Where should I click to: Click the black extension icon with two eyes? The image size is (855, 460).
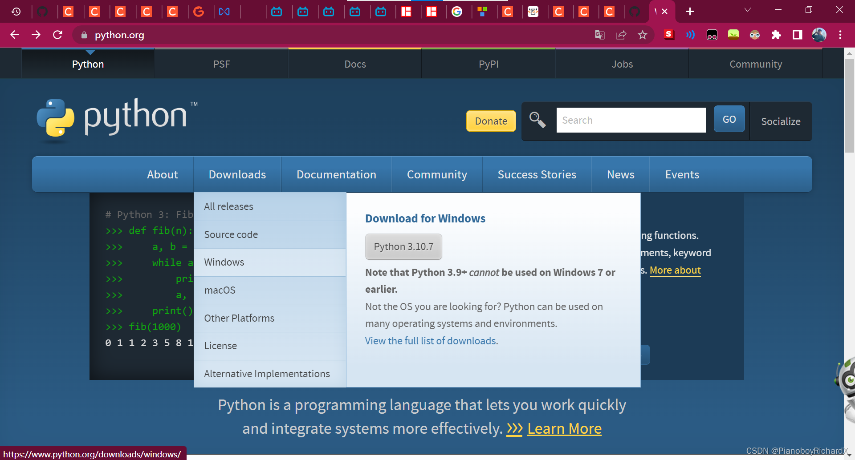712,35
